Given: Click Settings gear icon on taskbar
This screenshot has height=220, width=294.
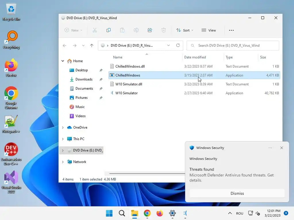Looking at the screenshot, I should (172, 213).
